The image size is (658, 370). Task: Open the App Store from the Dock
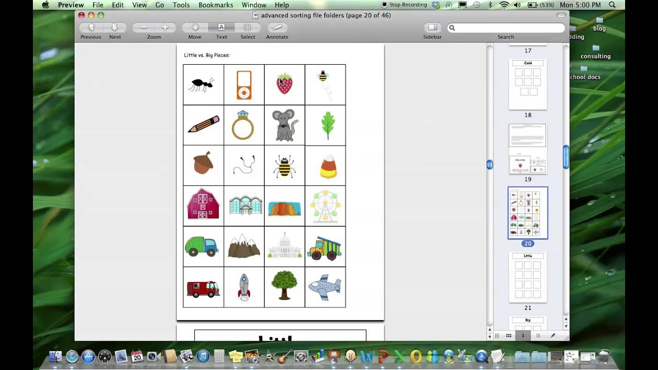click(88, 356)
